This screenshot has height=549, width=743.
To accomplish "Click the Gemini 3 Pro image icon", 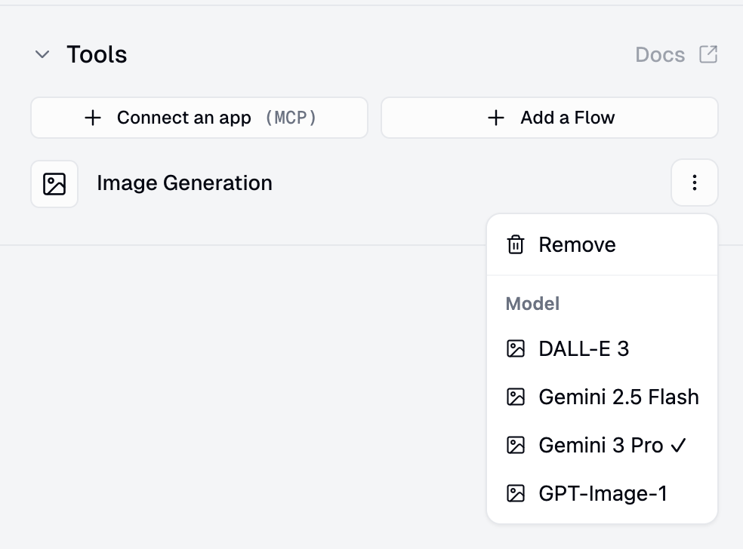I will point(517,445).
